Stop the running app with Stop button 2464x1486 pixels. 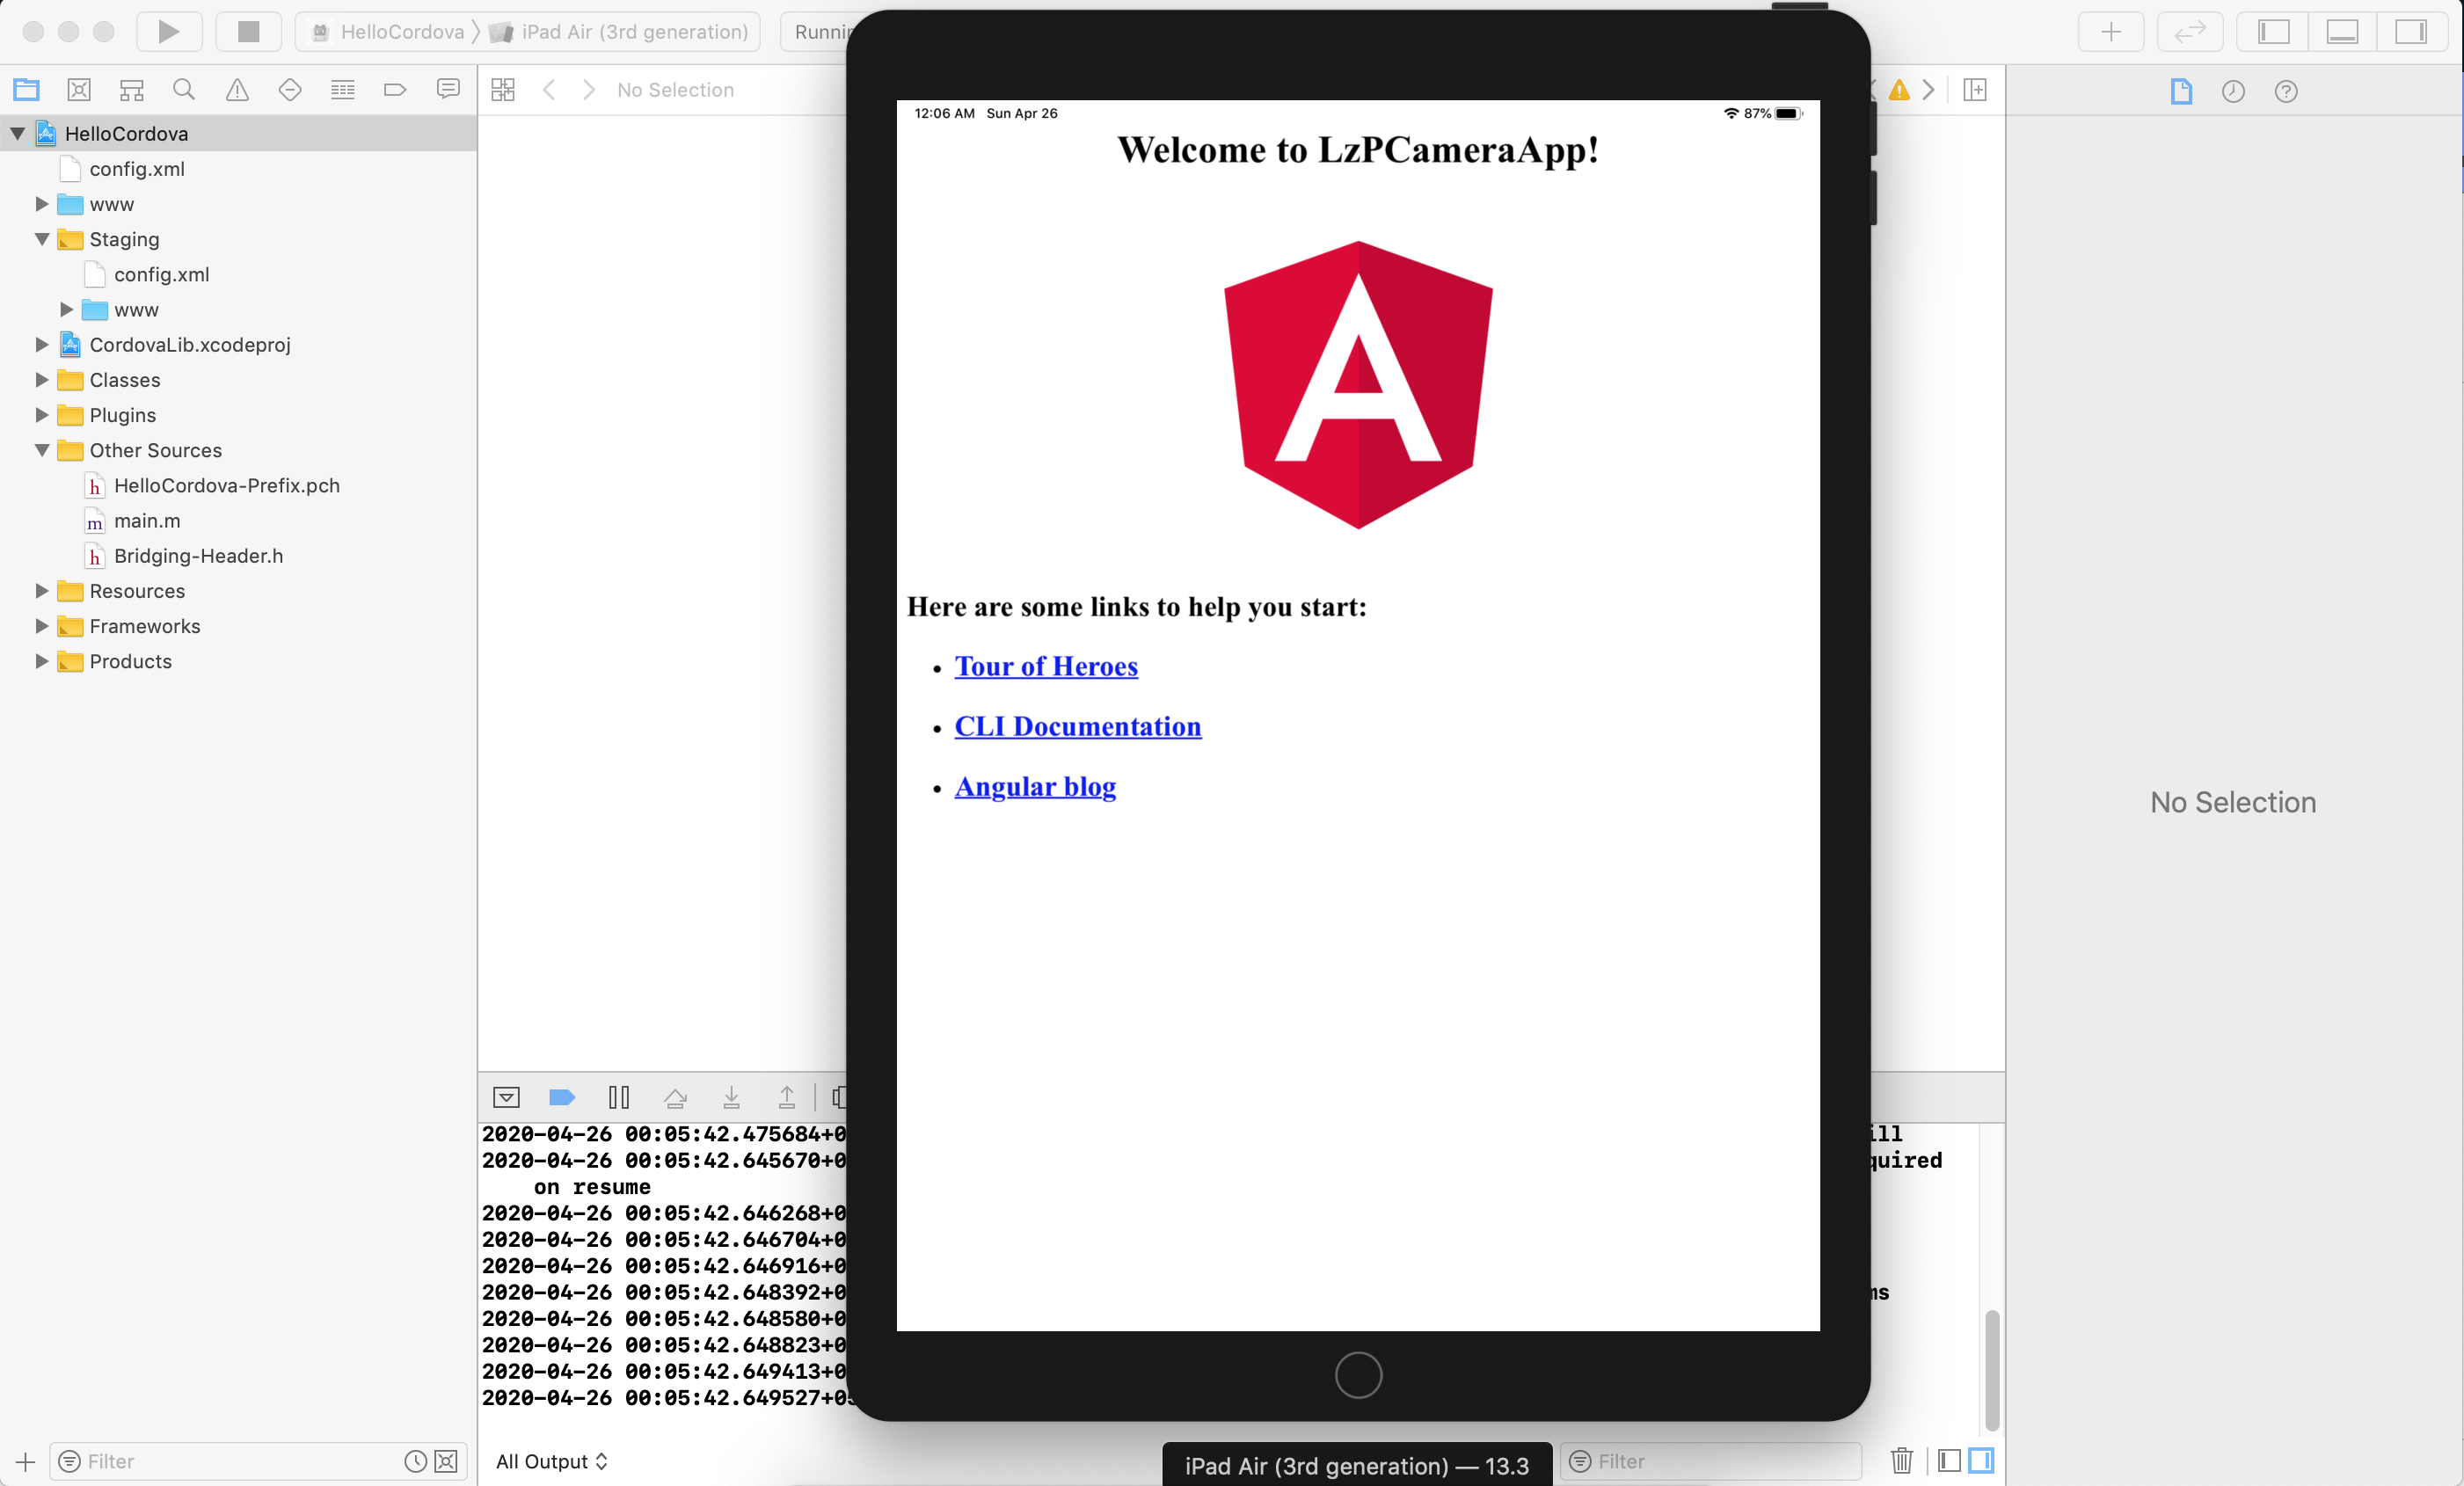coord(248,32)
